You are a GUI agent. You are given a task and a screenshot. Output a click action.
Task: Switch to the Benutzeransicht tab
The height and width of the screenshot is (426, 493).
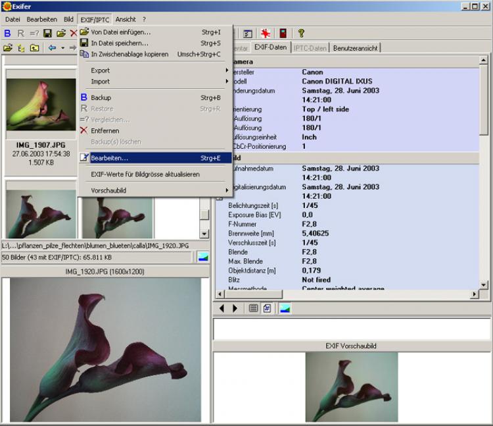tap(356, 48)
